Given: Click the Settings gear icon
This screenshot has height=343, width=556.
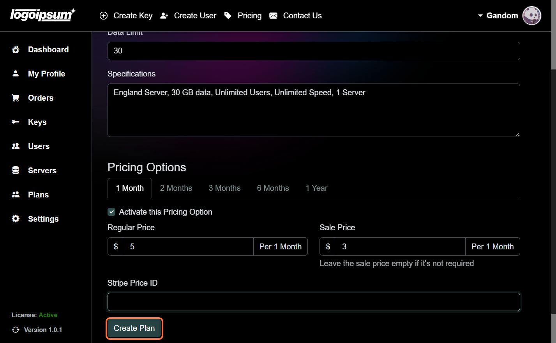Looking at the screenshot, I should [x=16, y=219].
